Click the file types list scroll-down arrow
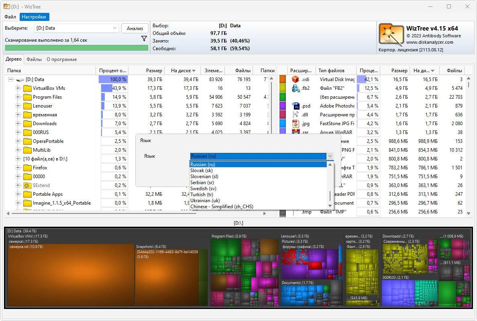477x321 pixels. pyautogui.click(x=469, y=213)
